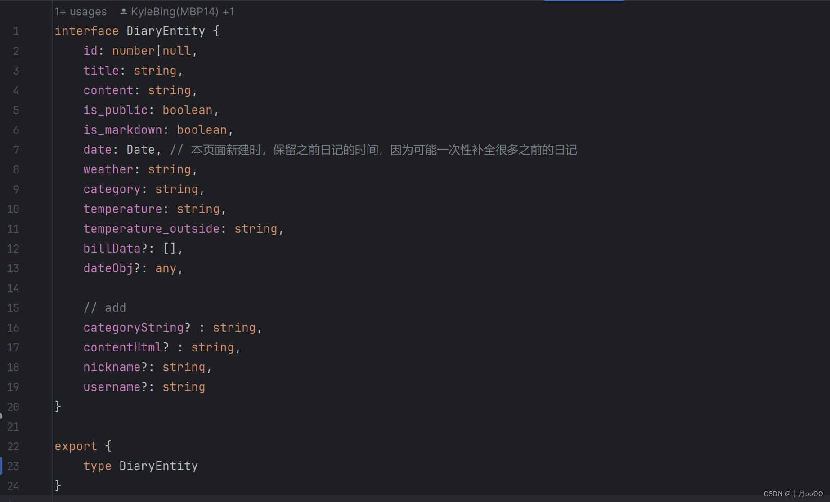Viewport: 830px width, 502px height.
Task: Click line number 23 in the gutter
Action: point(13,466)
